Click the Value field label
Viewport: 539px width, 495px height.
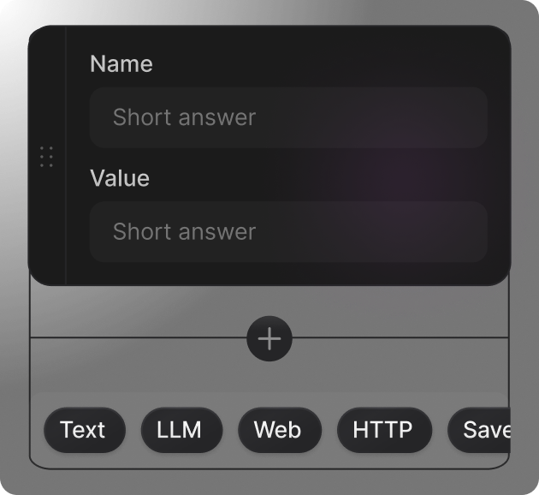(x=120, y=178)
